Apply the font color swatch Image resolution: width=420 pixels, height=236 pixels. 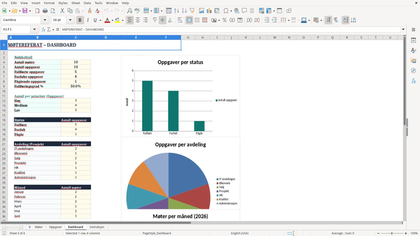pyautogui.click(x=107, y=20)
